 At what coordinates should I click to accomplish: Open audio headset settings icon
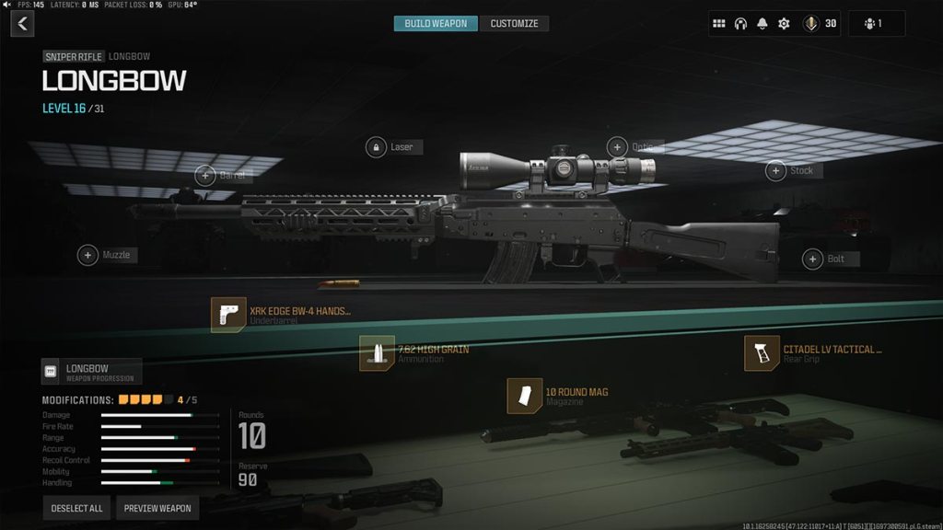[740, 23]
